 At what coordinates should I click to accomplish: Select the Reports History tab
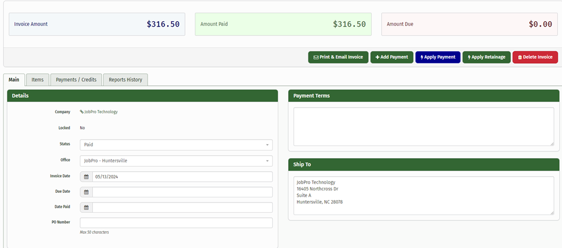[125, 80]
